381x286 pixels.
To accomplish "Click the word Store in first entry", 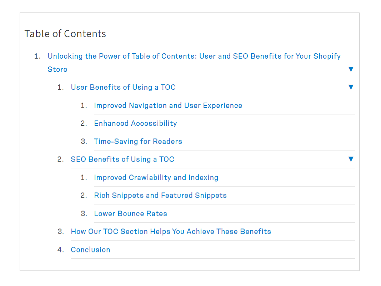I will 57,70.
